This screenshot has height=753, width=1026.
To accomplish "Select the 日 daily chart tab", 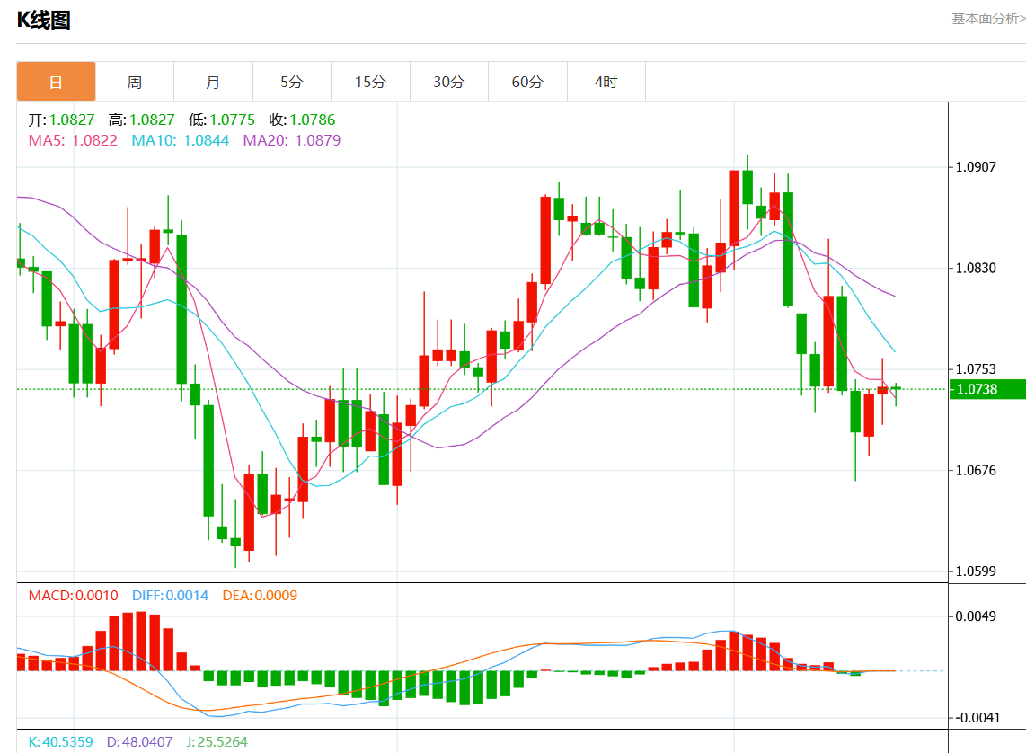I will [57, 82].
